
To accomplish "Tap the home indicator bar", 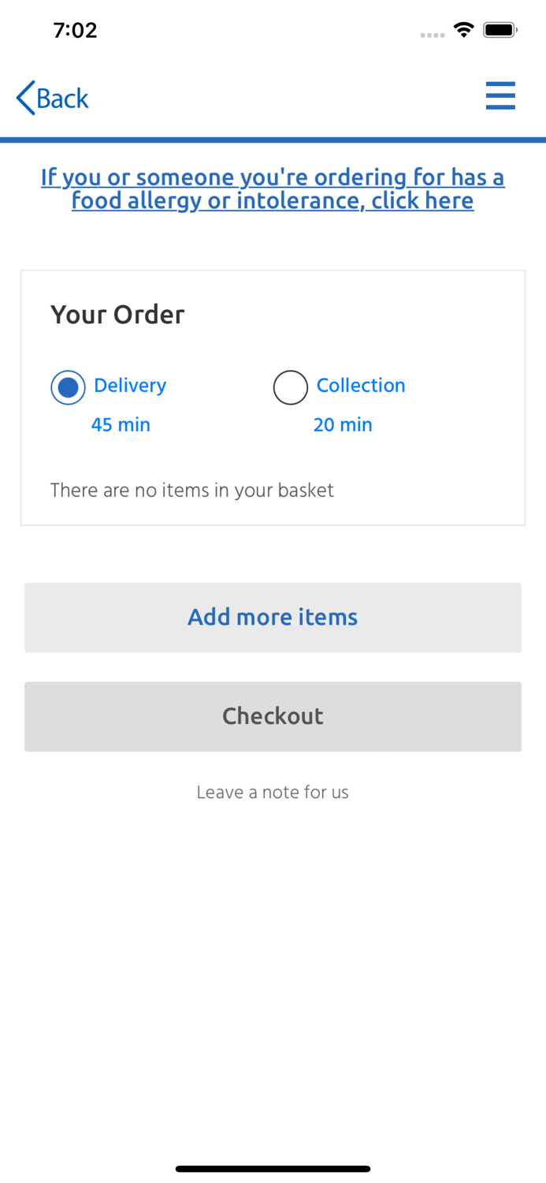I will [273, 1169].
